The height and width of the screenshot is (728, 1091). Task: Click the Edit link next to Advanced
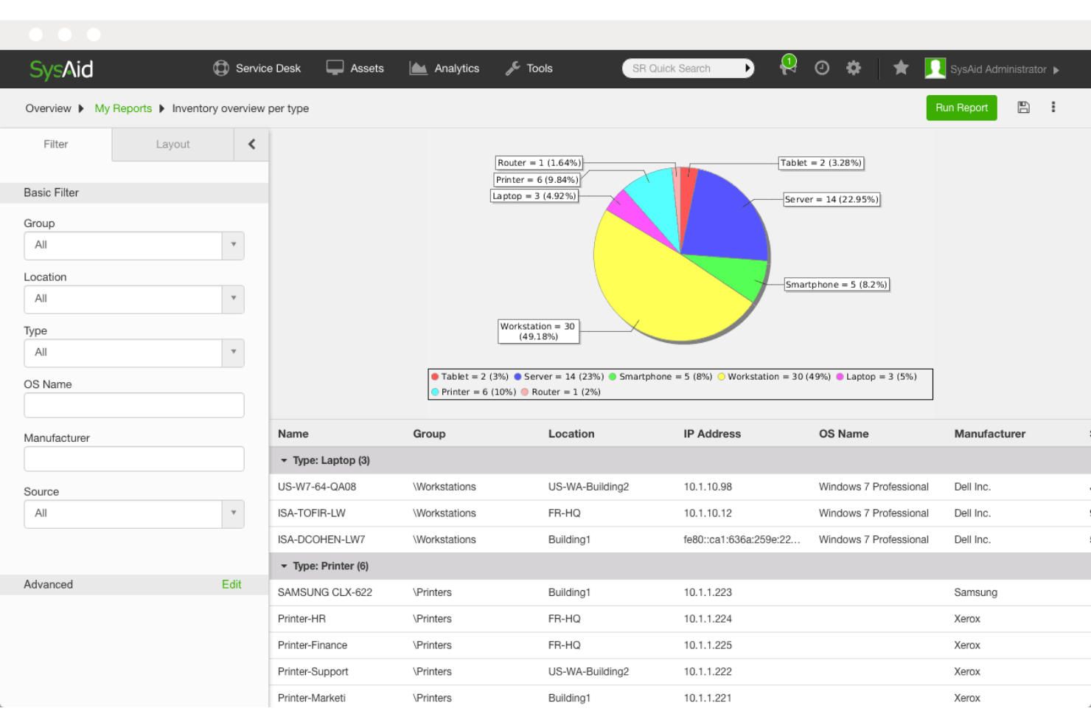click(x=231, y=584)
